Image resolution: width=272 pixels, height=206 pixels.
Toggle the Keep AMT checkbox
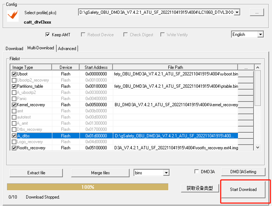[48, 35]
